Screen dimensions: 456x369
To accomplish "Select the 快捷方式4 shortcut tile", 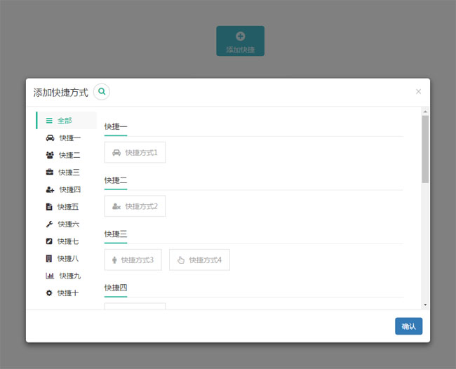I will click(199, 260).
